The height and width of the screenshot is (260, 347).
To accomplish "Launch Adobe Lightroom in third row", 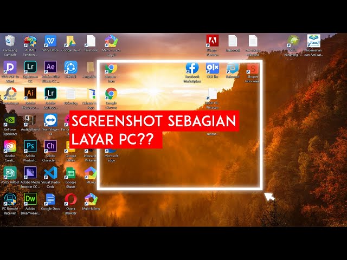I will point(50,94).
